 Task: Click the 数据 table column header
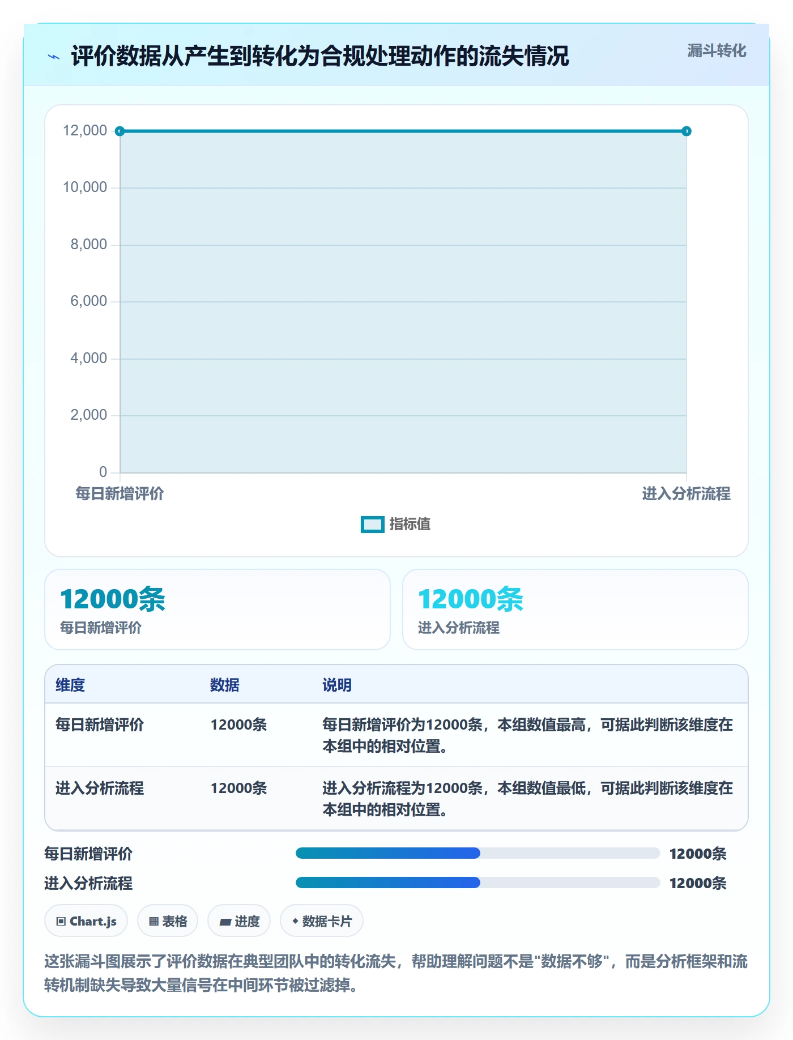[x=225, y=685]
